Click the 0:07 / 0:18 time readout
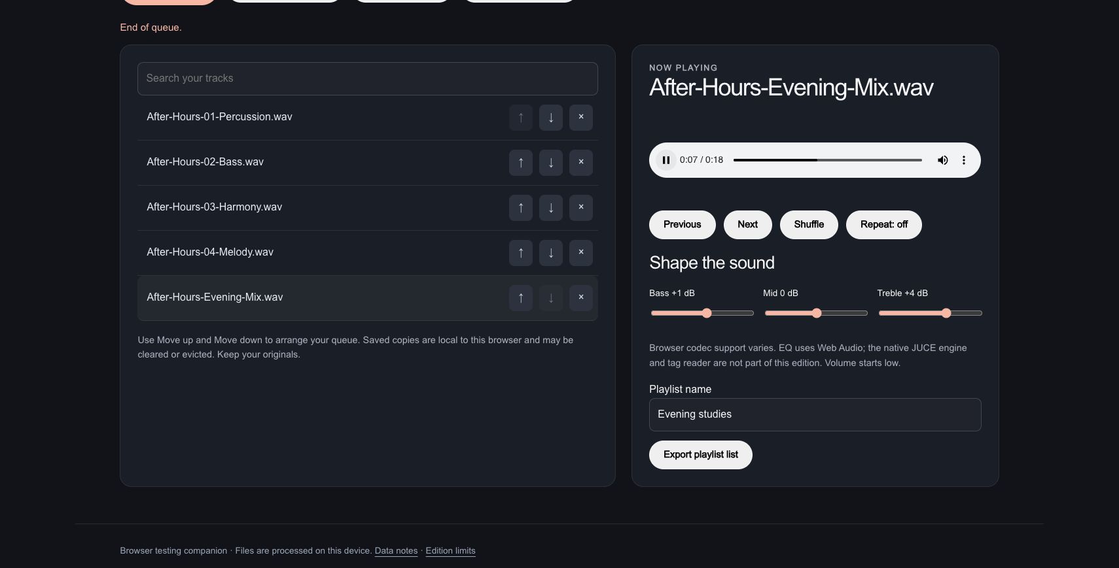 (702, 160)
